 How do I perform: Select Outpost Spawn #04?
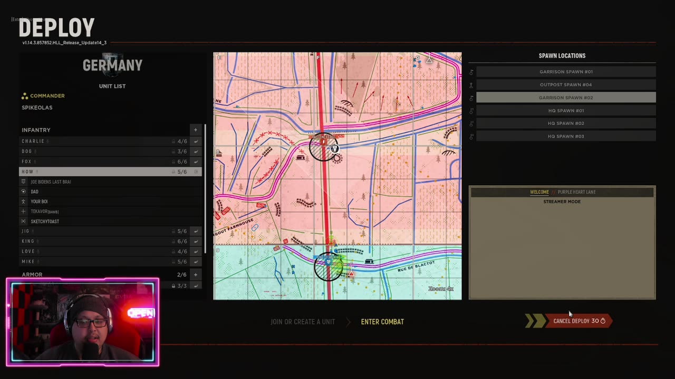(566, 85)
